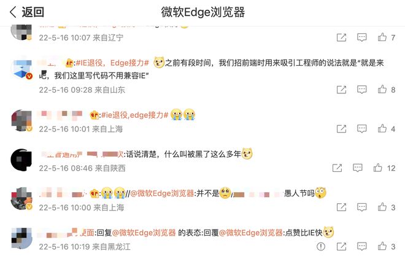Viewport: 405px width, 264px height.
Task: Go back using the 返回 button
Action: [x=27, y=12]
